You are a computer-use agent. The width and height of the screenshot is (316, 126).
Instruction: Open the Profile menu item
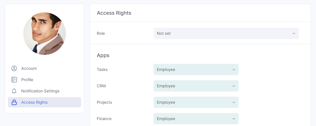[x=44, y=80]
